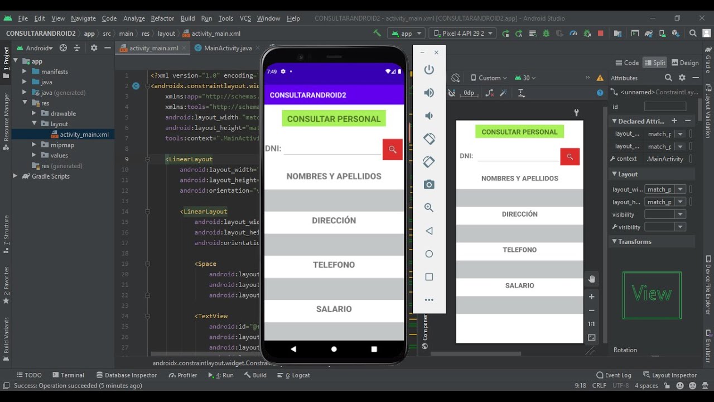Image resolution: width=714 pixels, height=402 pixels.
Task: Click the red search button in running app
Action: click(x=393, y=150)
